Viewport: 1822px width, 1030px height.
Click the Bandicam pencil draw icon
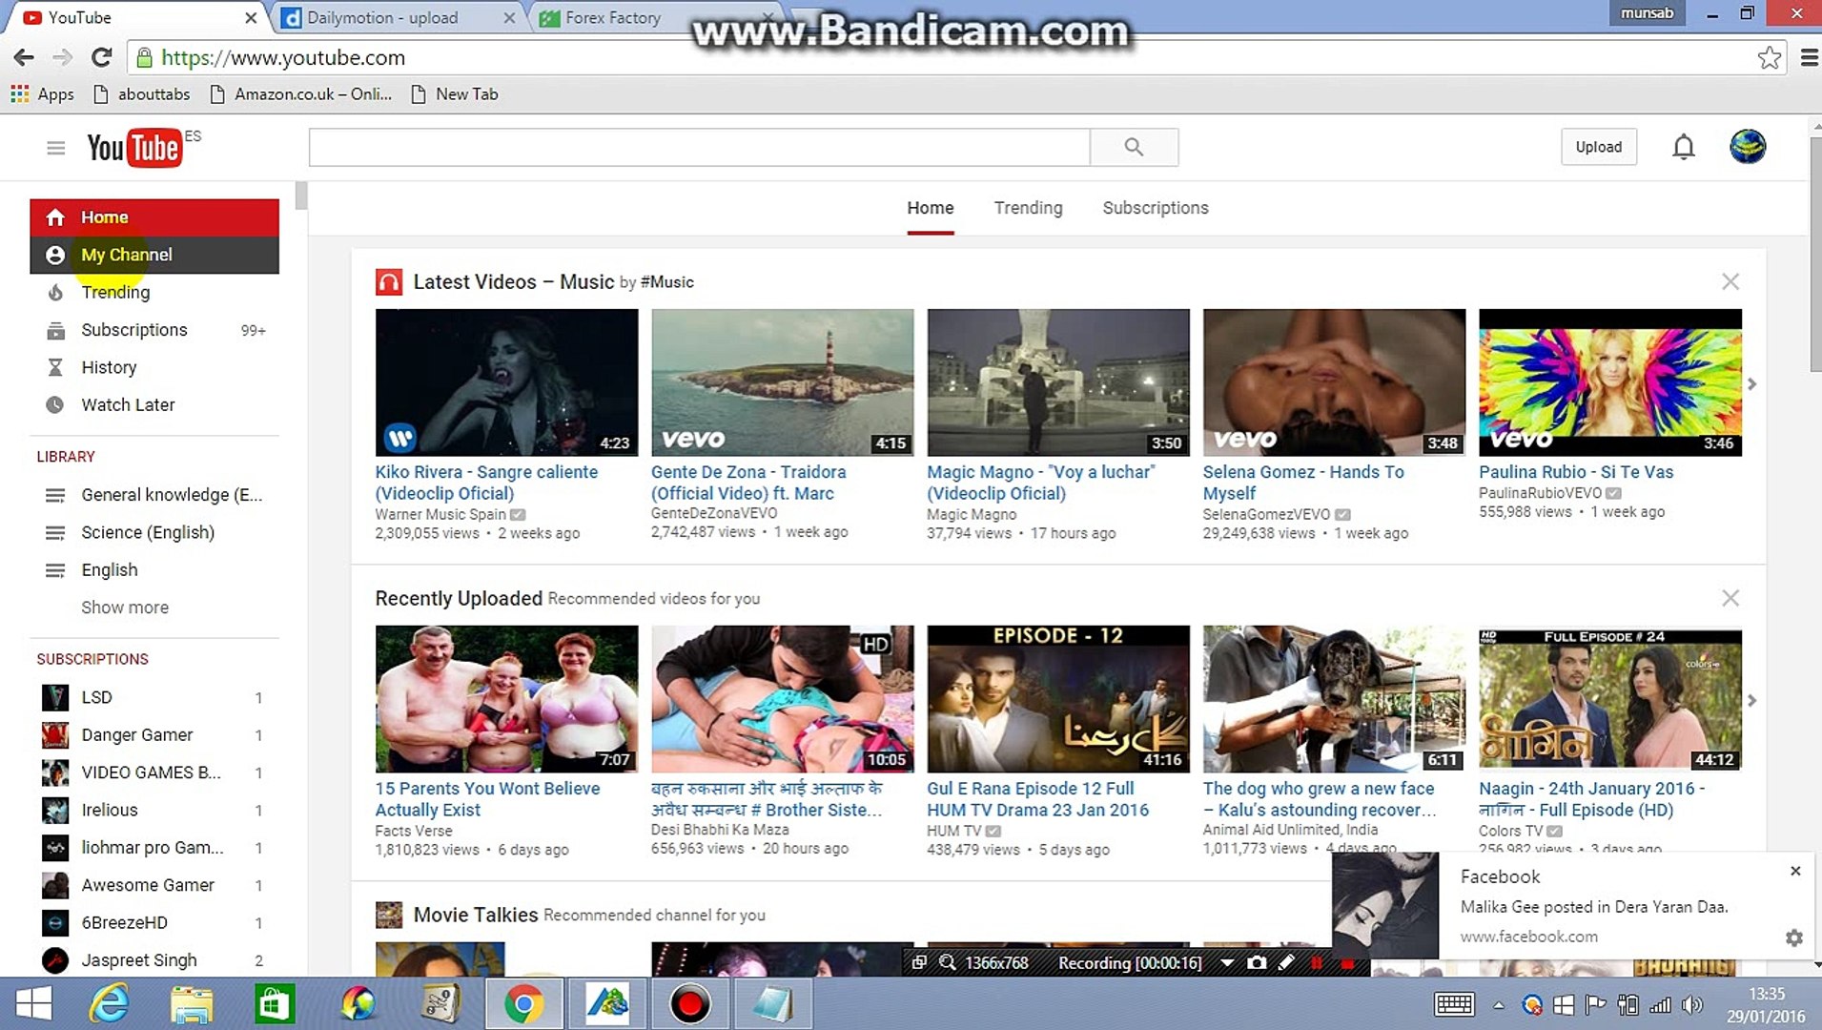click(1286, 963)
